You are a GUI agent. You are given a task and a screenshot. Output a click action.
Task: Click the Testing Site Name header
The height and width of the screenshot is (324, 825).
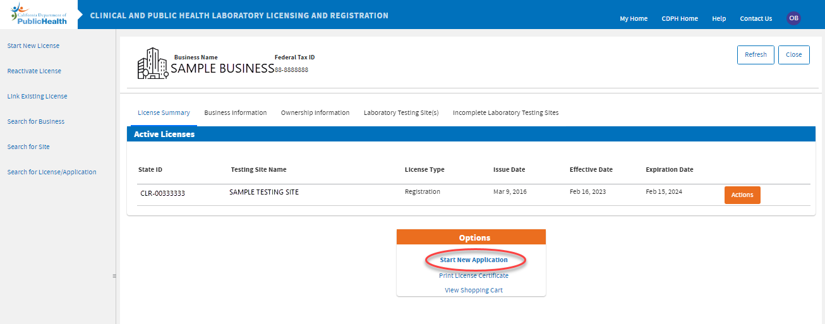(258, 169)
